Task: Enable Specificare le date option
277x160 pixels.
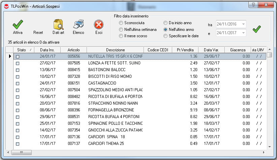Action: 165,36
